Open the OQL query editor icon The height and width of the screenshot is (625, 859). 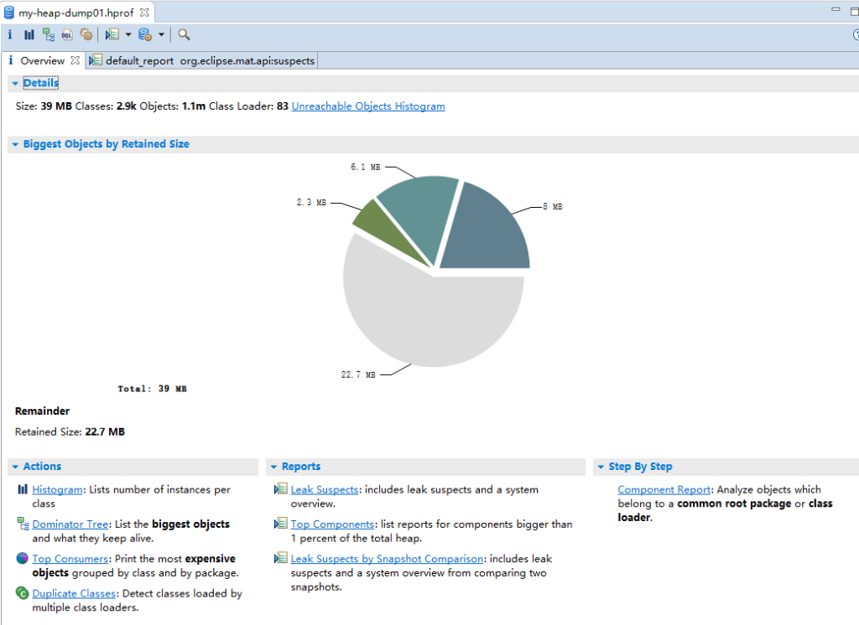66,34
